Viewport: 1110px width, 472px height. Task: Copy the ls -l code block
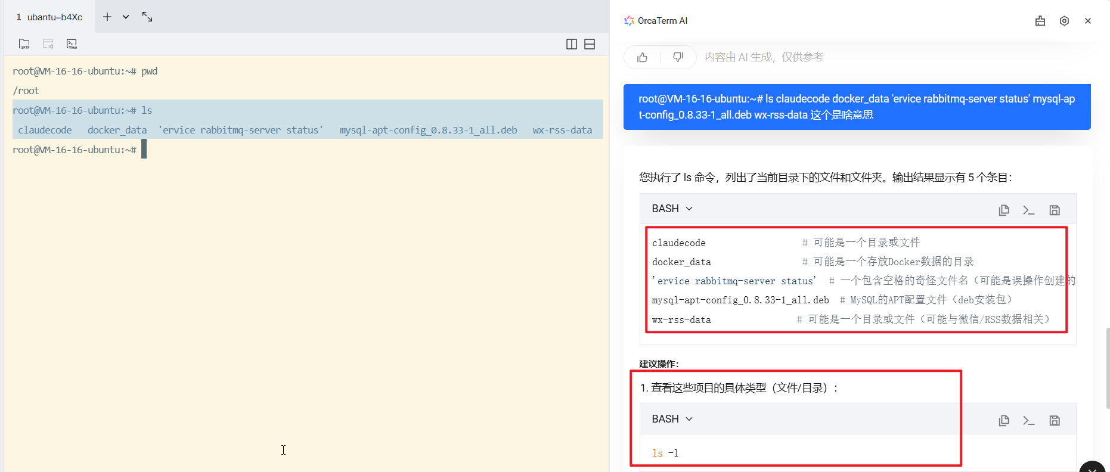(x=1004, y=420)
